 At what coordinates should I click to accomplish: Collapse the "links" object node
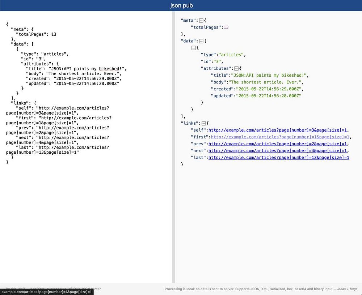[203, 123]
